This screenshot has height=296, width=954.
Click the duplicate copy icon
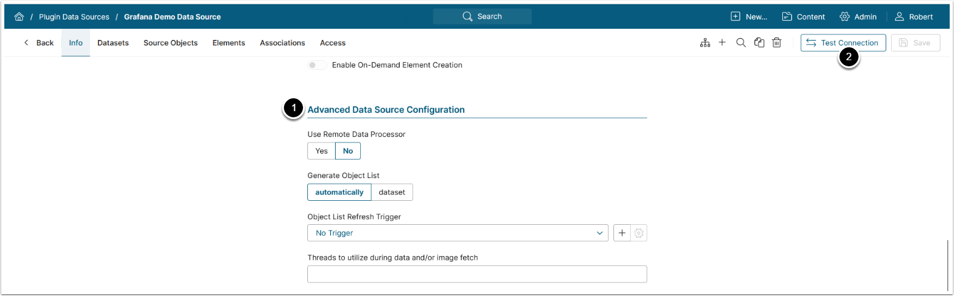[x=759, y=43]
